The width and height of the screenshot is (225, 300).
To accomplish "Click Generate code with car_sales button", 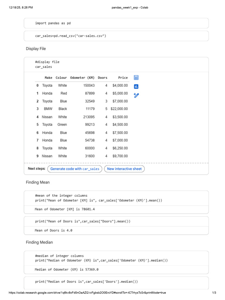I will tap(75, 169).
